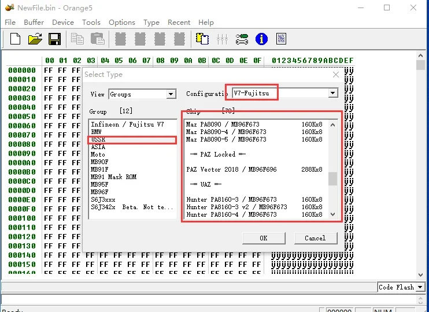Select chip Hunter PA8160-3 v2 / MB96F673
Screen dimensions: 429x312
coord(256,207)
